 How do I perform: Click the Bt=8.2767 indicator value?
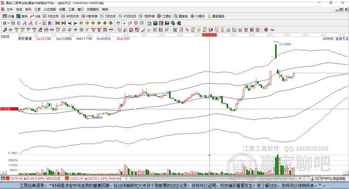tap(123, 39)
